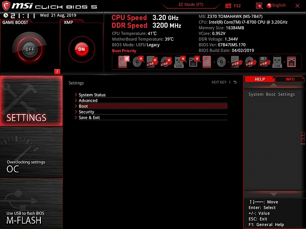Click the System Boot Settings help text
The image size is (306, 229).
[x=272, y=94]
